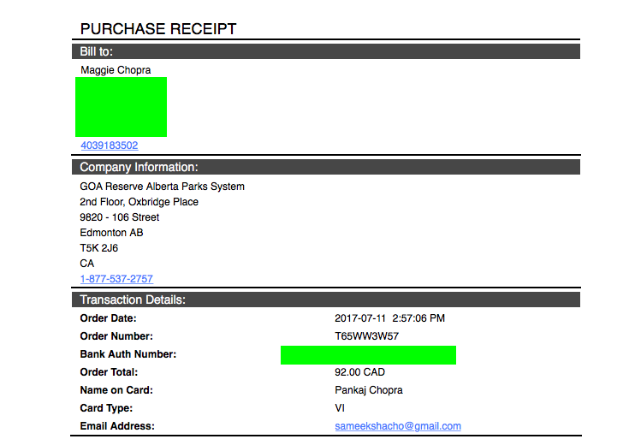Viewport: 629px width, 445px height.
Task: Click the 'Order Total:' label
Action: tap(109, 372)
